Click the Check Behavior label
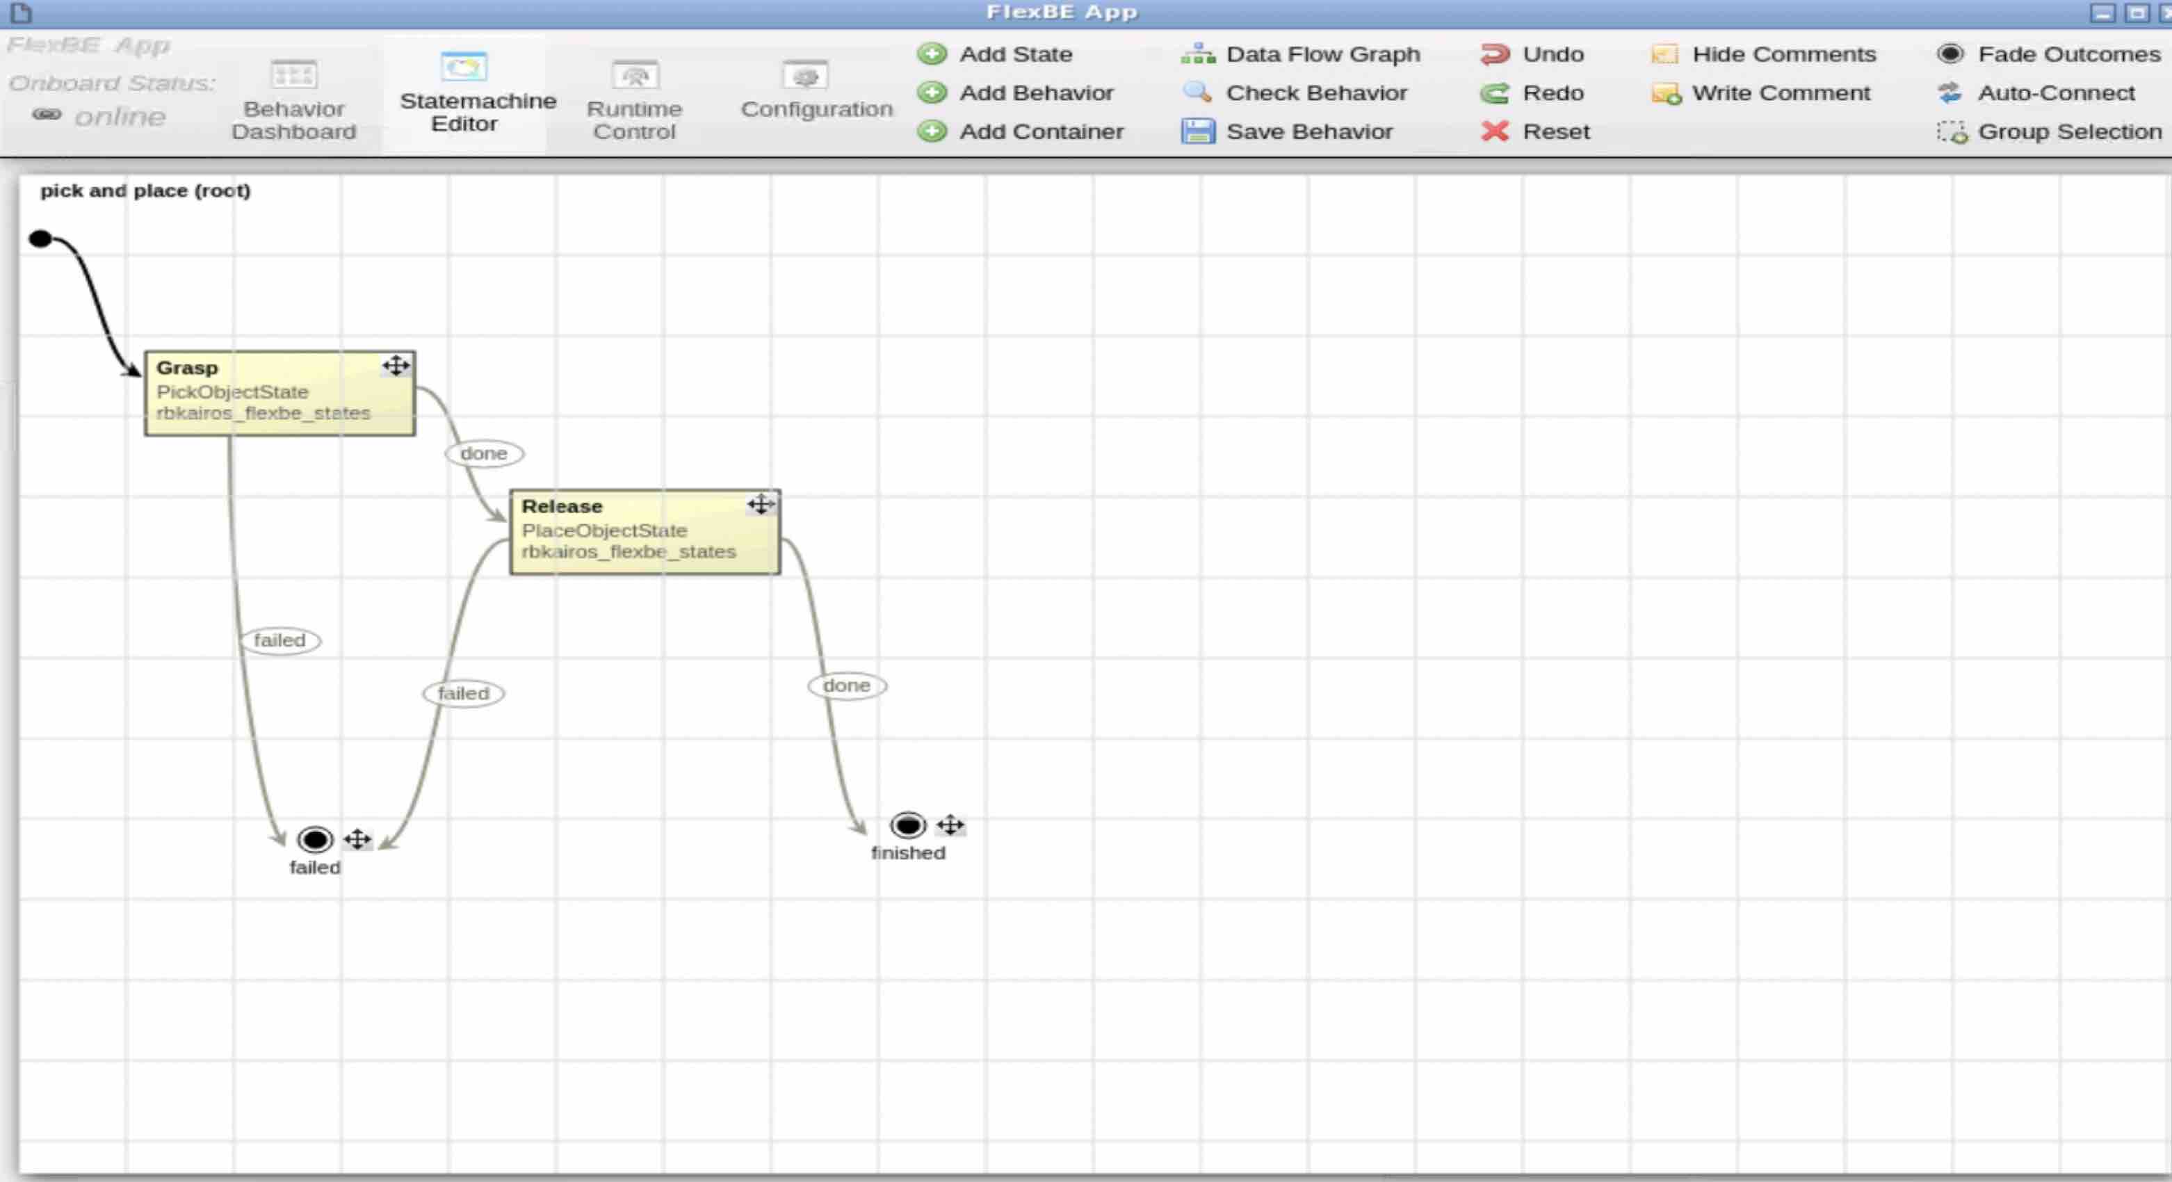Screen dimensions: 2172x1182 [x=1316, y=92]
